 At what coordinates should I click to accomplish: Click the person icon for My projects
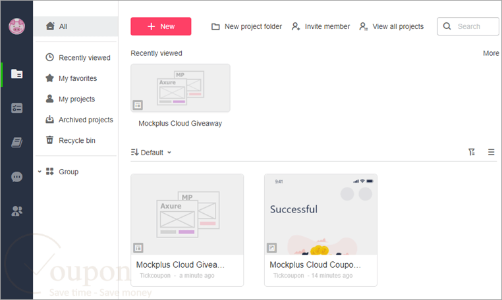click(x=49, y=99)
